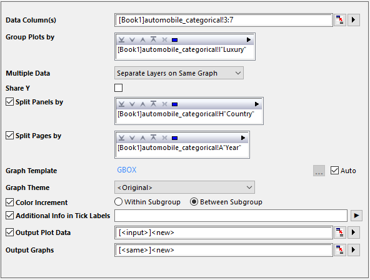Click Remove icon in Group Plots by toolbar

pos(164,39)
